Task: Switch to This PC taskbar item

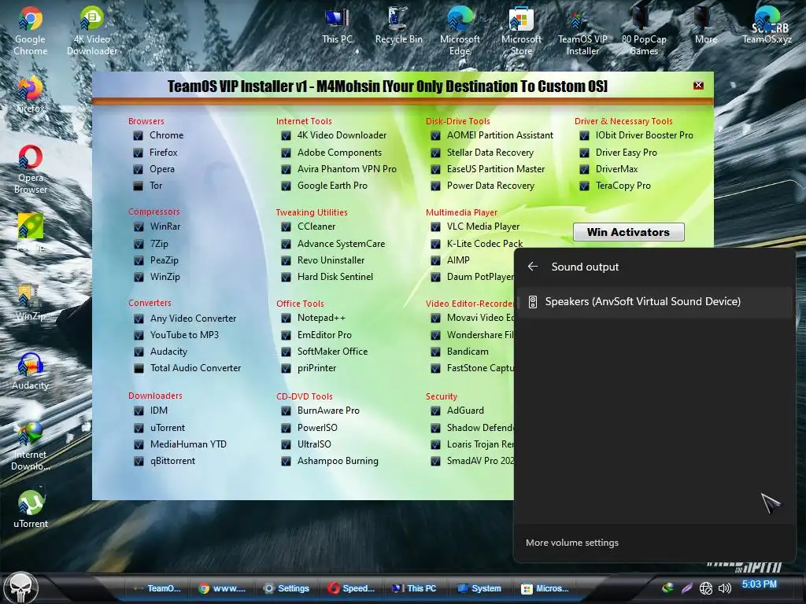Action: [x=414, y=588]
